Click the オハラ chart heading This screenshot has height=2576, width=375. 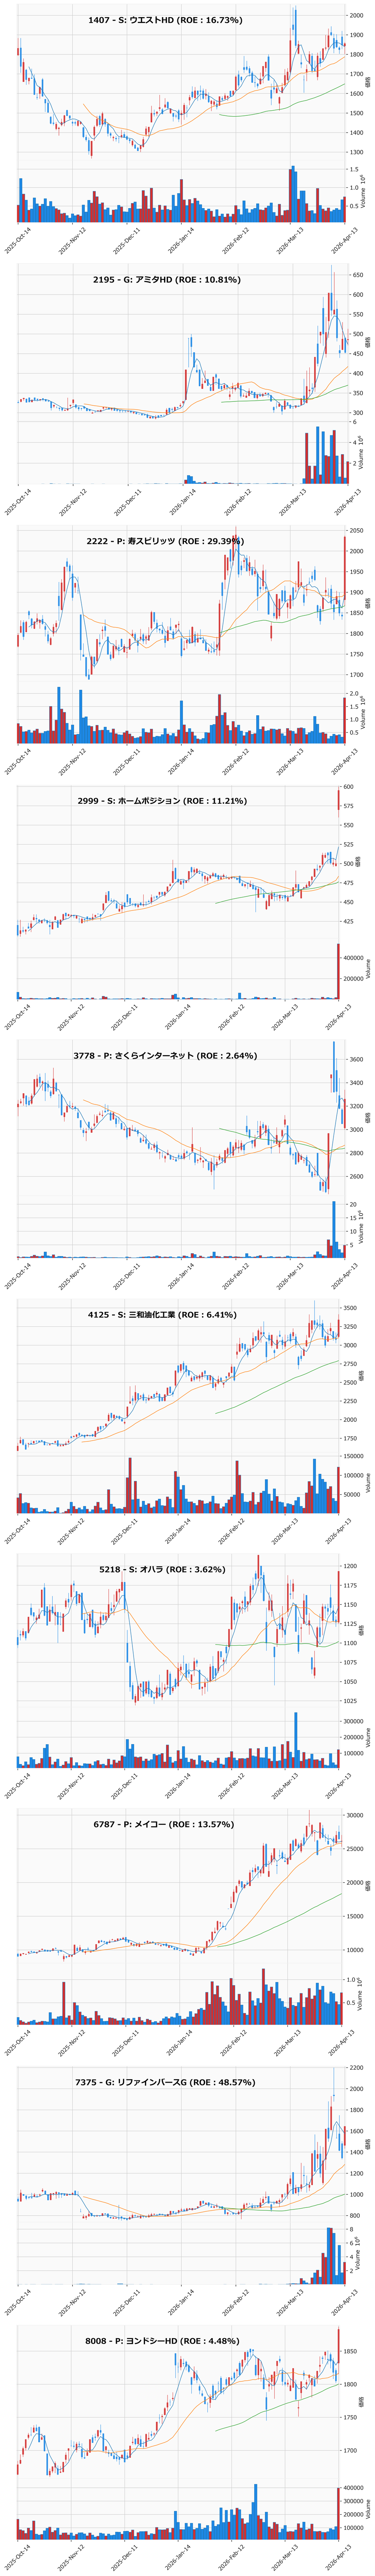(162, 1570)
